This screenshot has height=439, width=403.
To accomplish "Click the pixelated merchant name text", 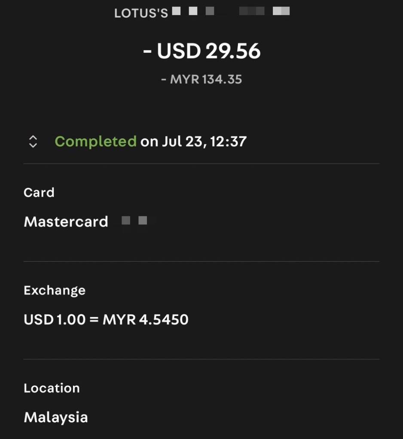I will click(x=231, y=11).
